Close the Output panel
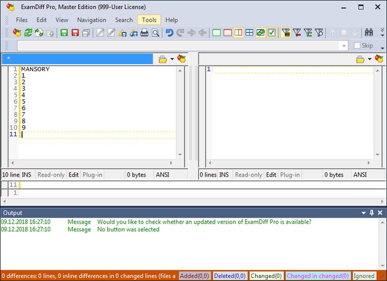 [380, 213]
